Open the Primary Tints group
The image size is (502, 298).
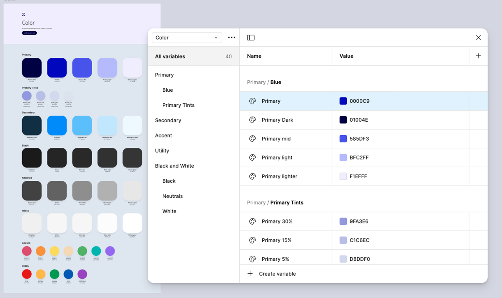pos(178,105)
